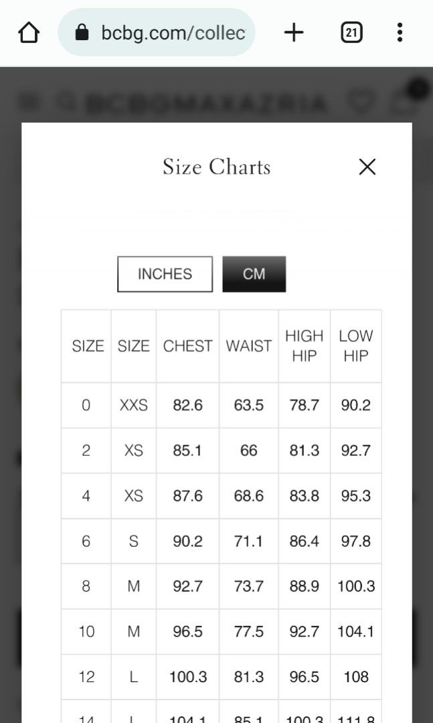Viewport: 433px width, 723px height.
Task: Tap the size 6 row number
Action: click(86, 541)
